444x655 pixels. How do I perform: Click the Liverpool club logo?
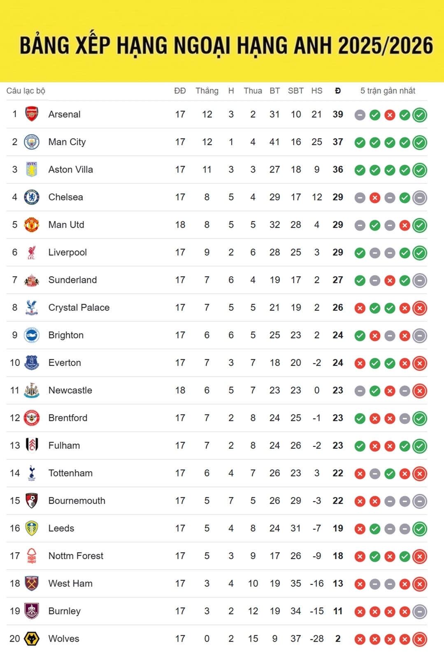(x=32, y=252)
